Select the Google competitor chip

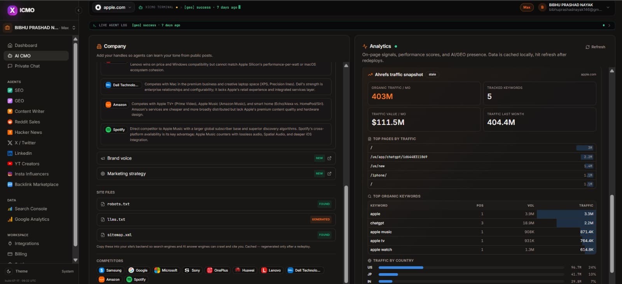138,270
